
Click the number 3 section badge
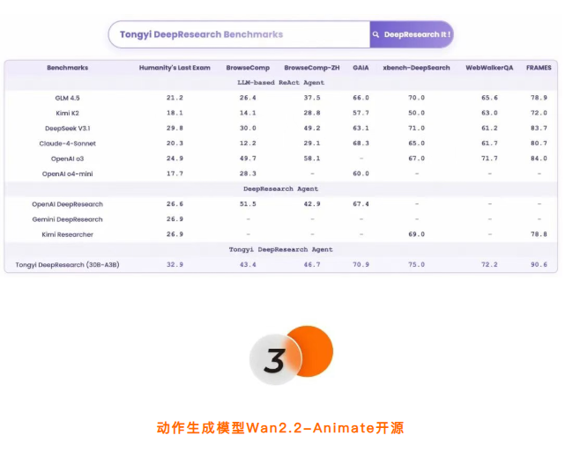click(x=273, y=360)
